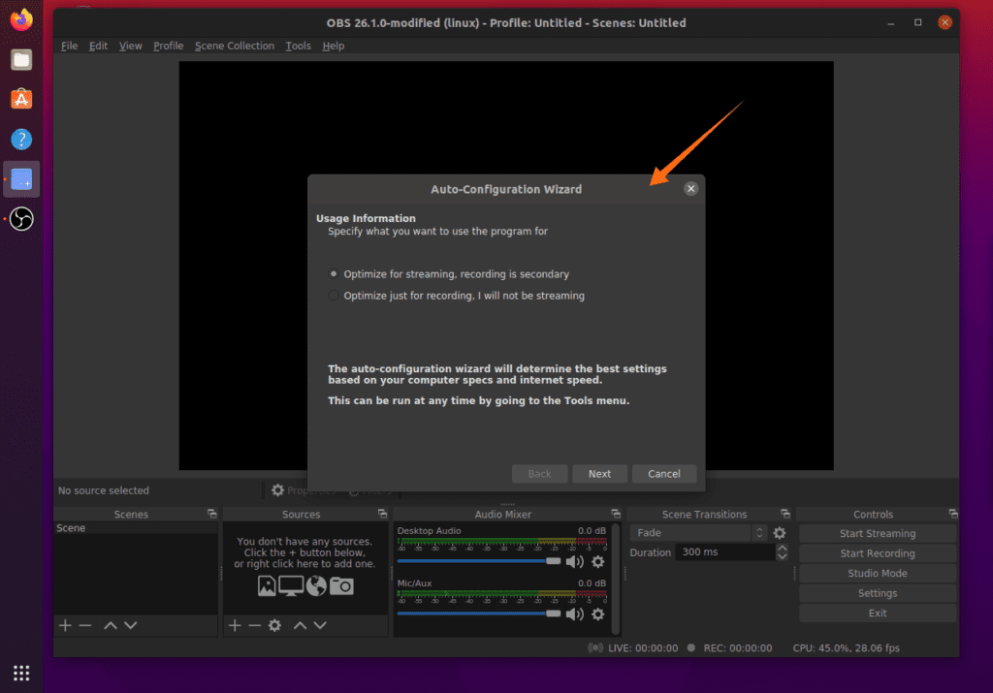
Task: Remove source with the minus icon
Action: point(254,625)
